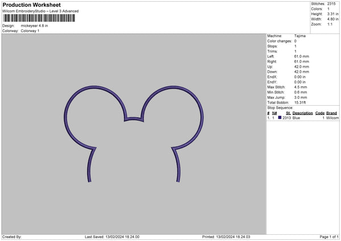Click the Max Stitch value 4.5 mm
The image size is (341, 241).
[x=301, y=87]
